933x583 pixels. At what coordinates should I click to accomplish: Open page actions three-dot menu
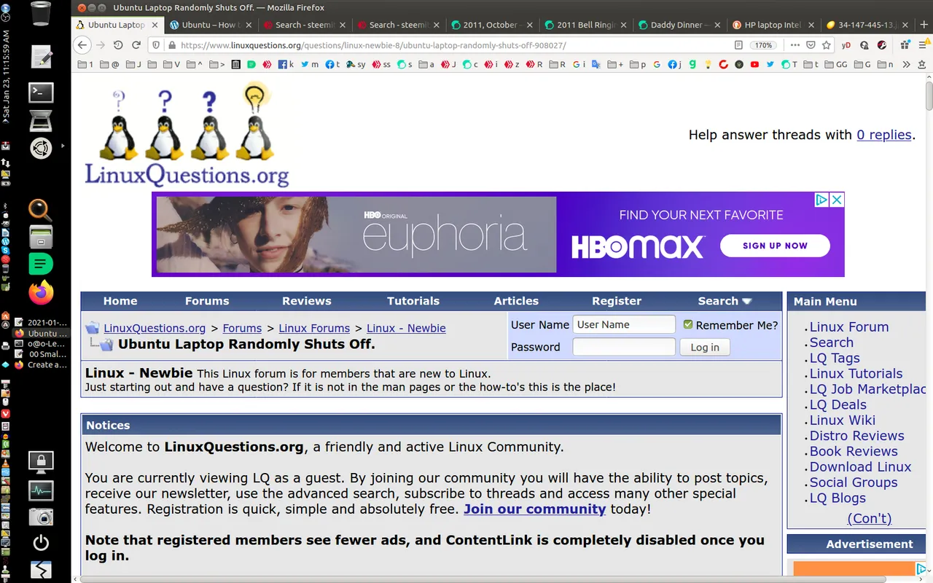pyautogui.click(x=795, y=45)
